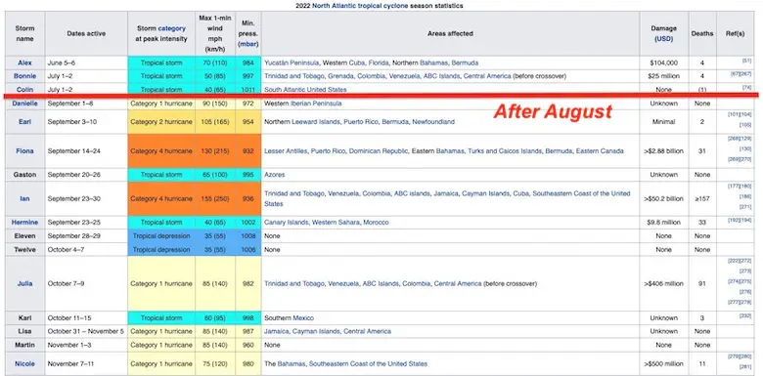The height and width of the screenshot is (376, 763).
Task: Select Gaston storm name cell
Action: point(24,175)
